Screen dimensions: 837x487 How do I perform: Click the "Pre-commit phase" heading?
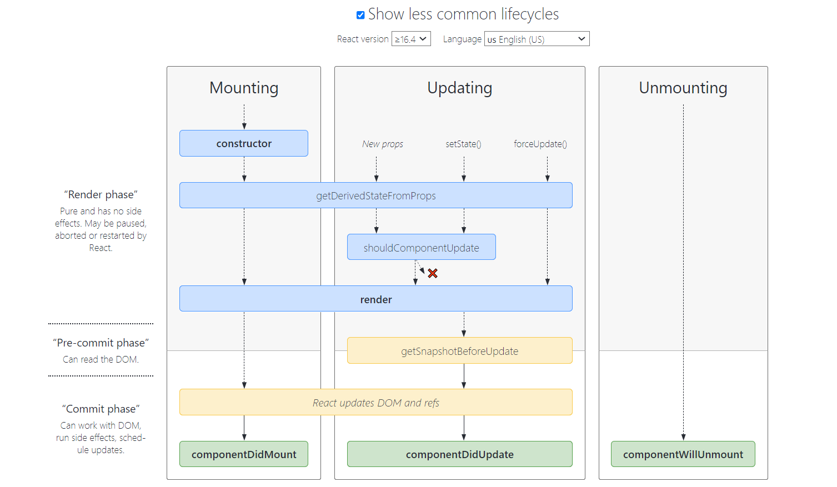click(101, 343)
